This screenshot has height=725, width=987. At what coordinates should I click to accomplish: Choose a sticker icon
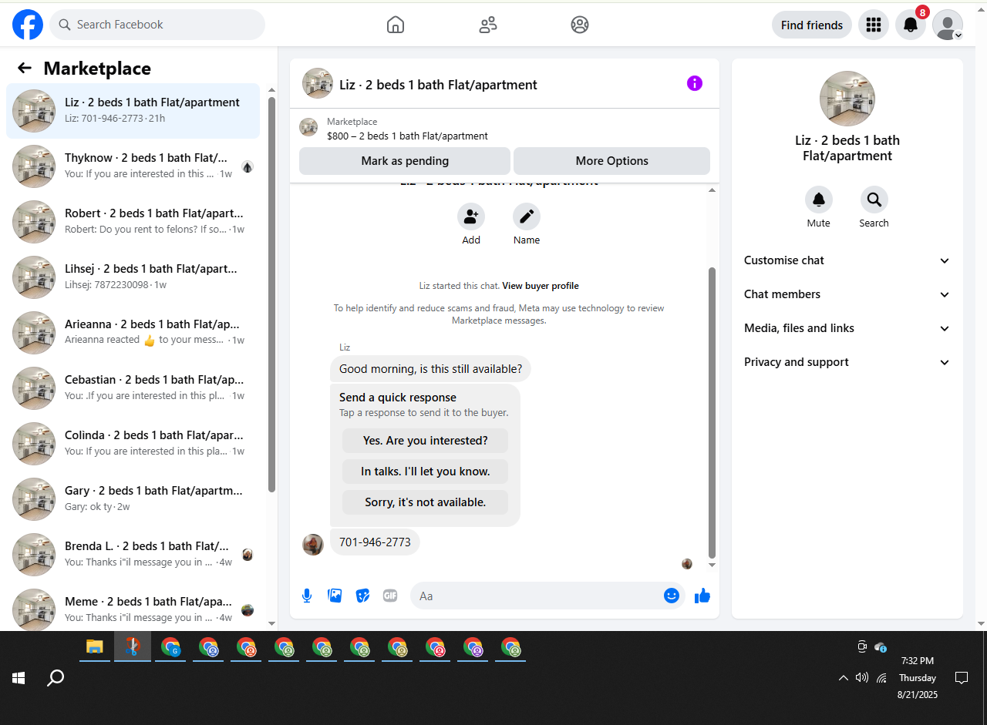pos(362,596)
